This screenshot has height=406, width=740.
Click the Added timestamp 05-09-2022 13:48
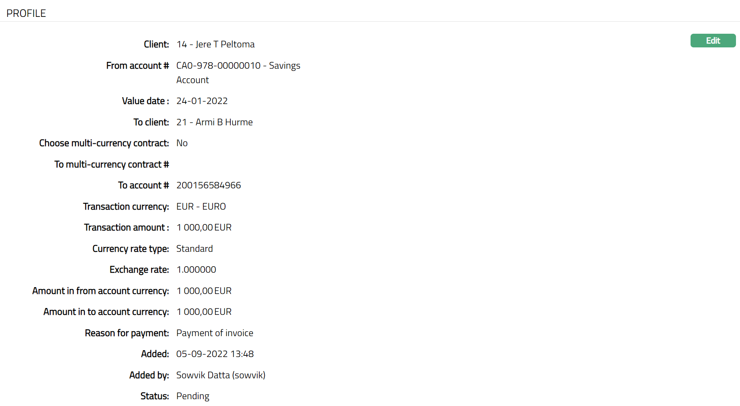tap(215, 354)
